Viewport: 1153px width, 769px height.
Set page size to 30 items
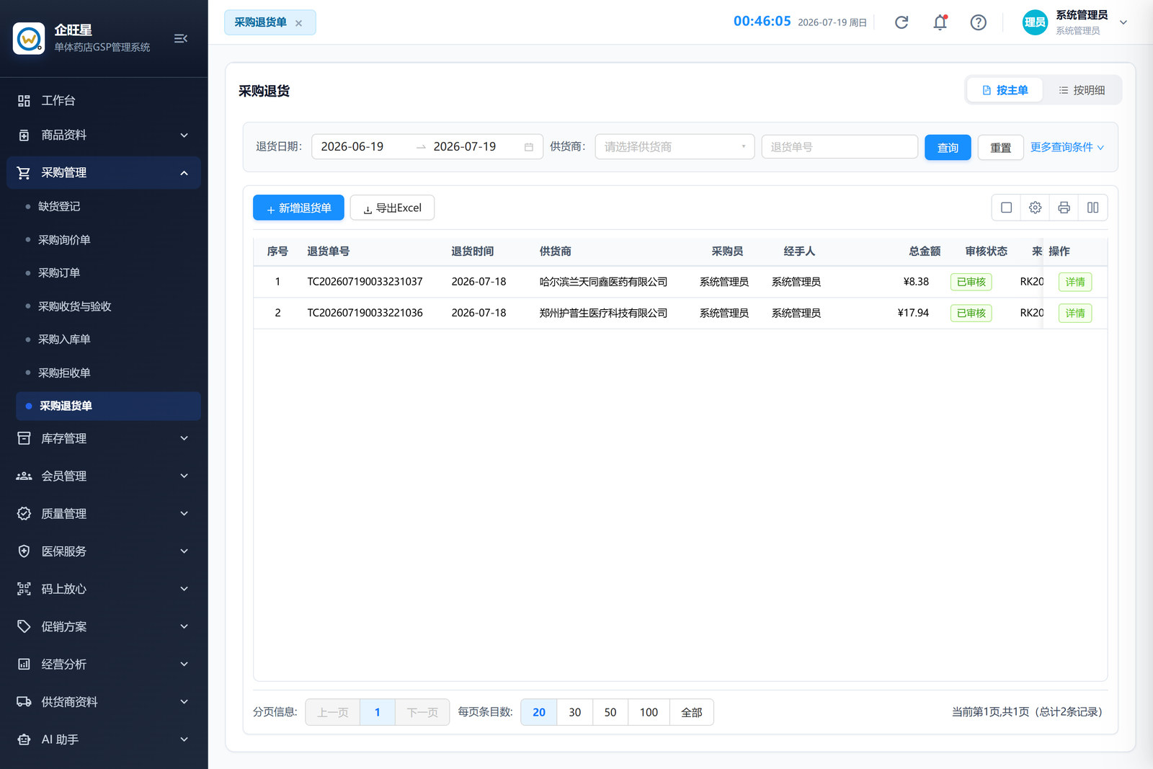click(x=575, y=712)
